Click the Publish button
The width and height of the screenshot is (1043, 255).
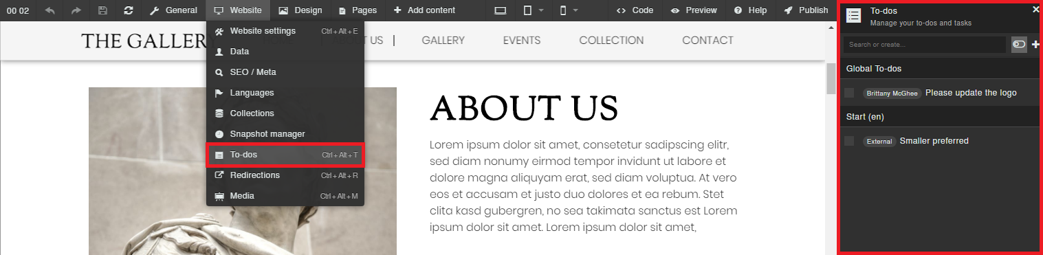tap(806, 10)
